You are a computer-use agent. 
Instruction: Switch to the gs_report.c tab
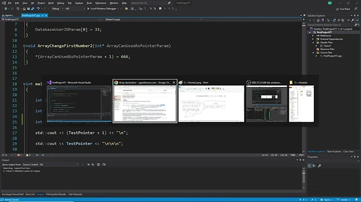(x=8, y=15)
